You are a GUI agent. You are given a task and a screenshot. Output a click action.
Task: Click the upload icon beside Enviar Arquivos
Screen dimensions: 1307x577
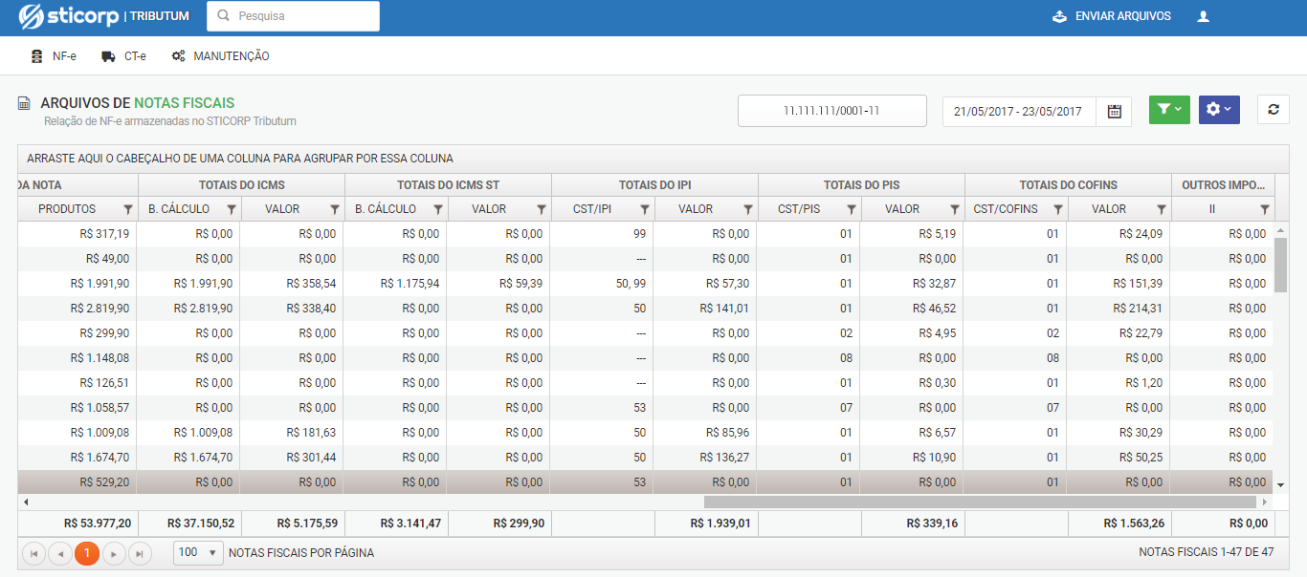pos(1059,16)
